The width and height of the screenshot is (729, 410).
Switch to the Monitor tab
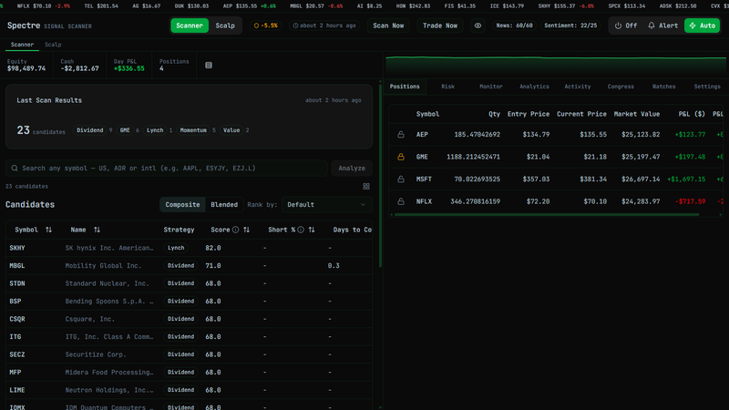(x=491, y=87)
